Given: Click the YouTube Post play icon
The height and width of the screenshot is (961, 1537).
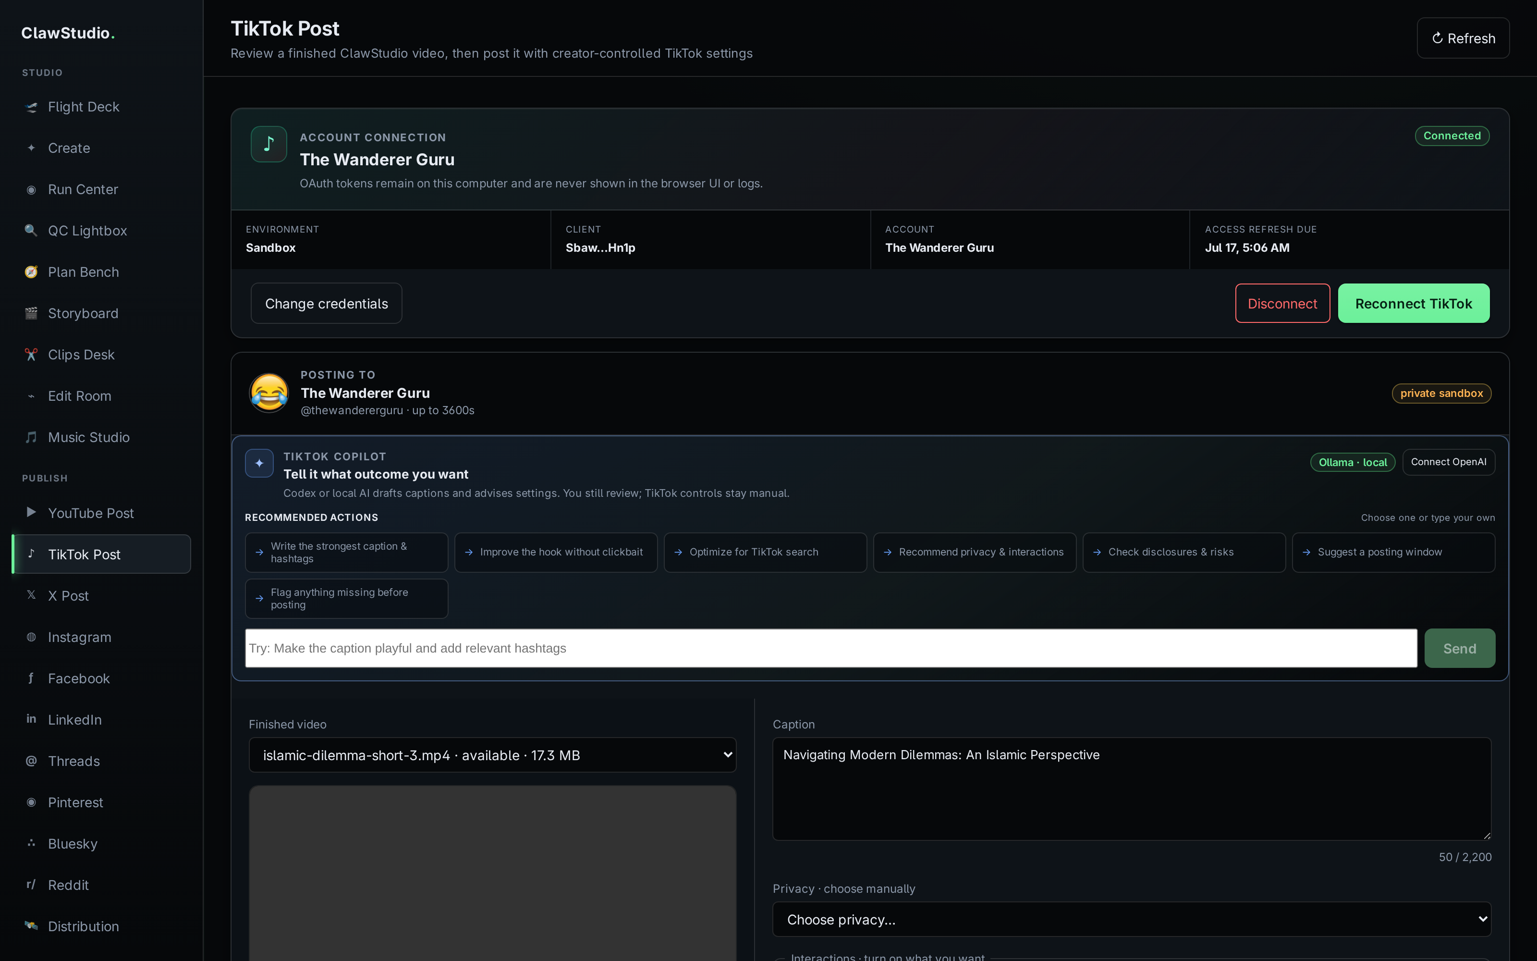Looking at the screenshot, I should (x=31, y=512).
